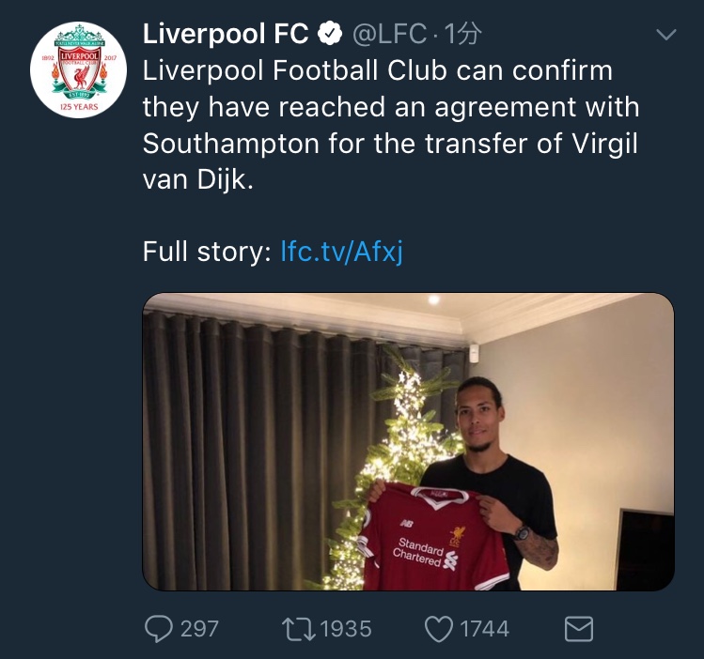
Task: Click the Liverpool FC display name
Action: (x=226, y=35)
